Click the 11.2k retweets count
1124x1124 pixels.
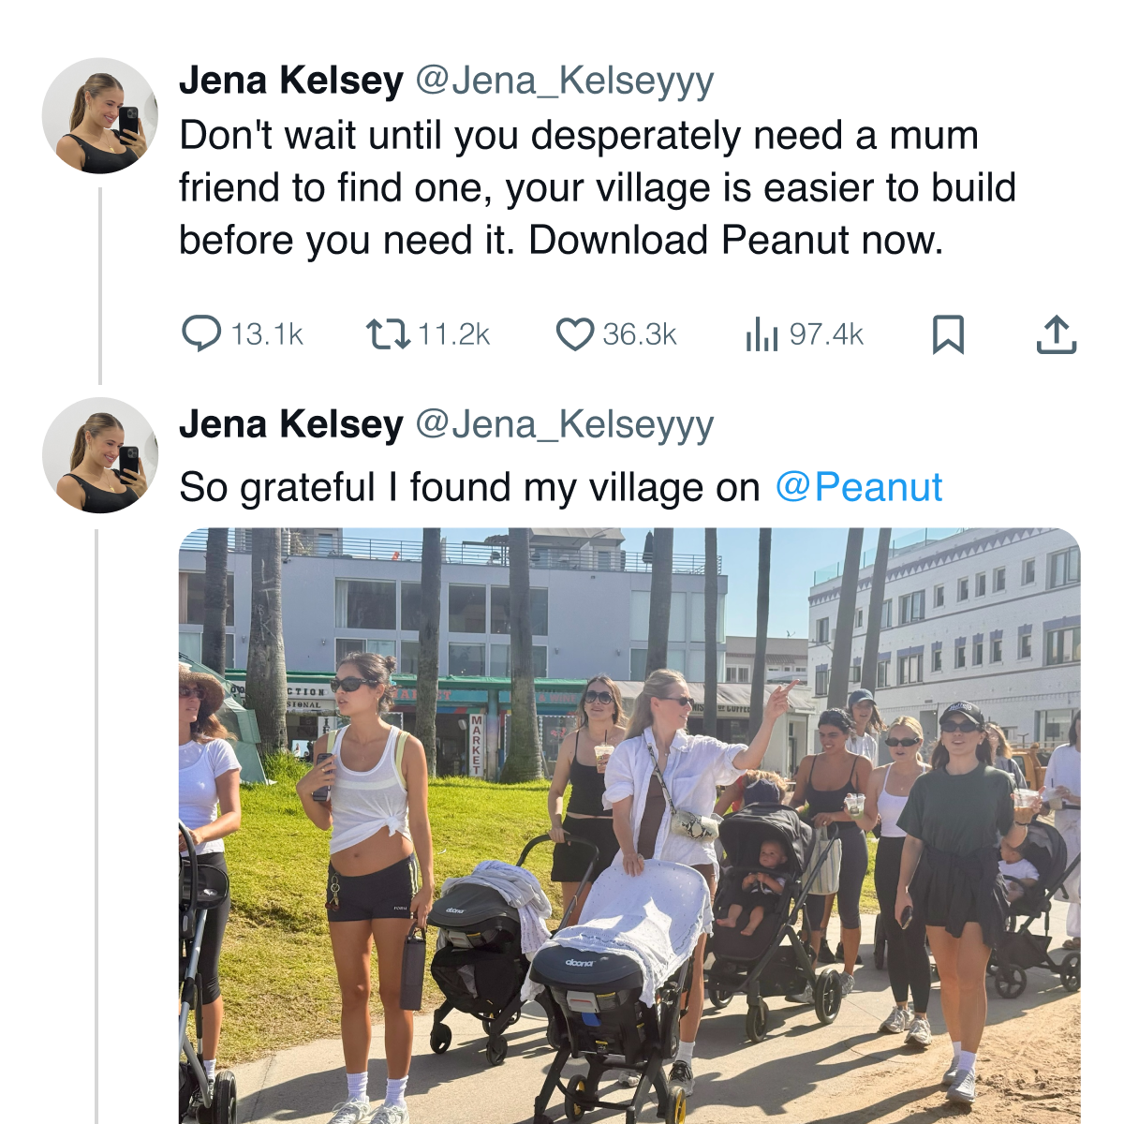(x=453, y=334)
